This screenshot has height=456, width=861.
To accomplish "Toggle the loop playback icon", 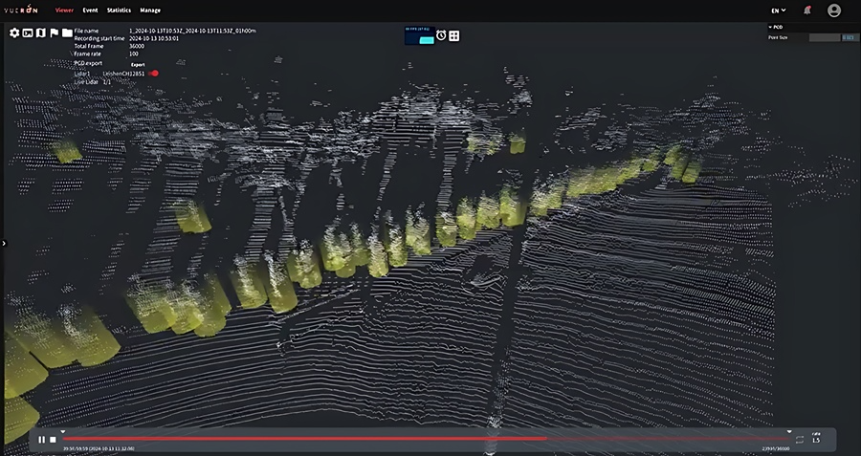I will (x=799, y=439).
